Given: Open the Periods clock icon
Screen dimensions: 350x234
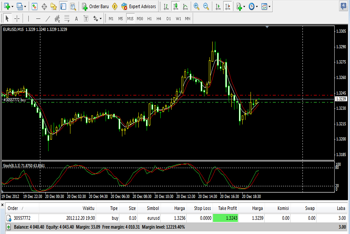Looking at the screenshot, I should (252, 6).
